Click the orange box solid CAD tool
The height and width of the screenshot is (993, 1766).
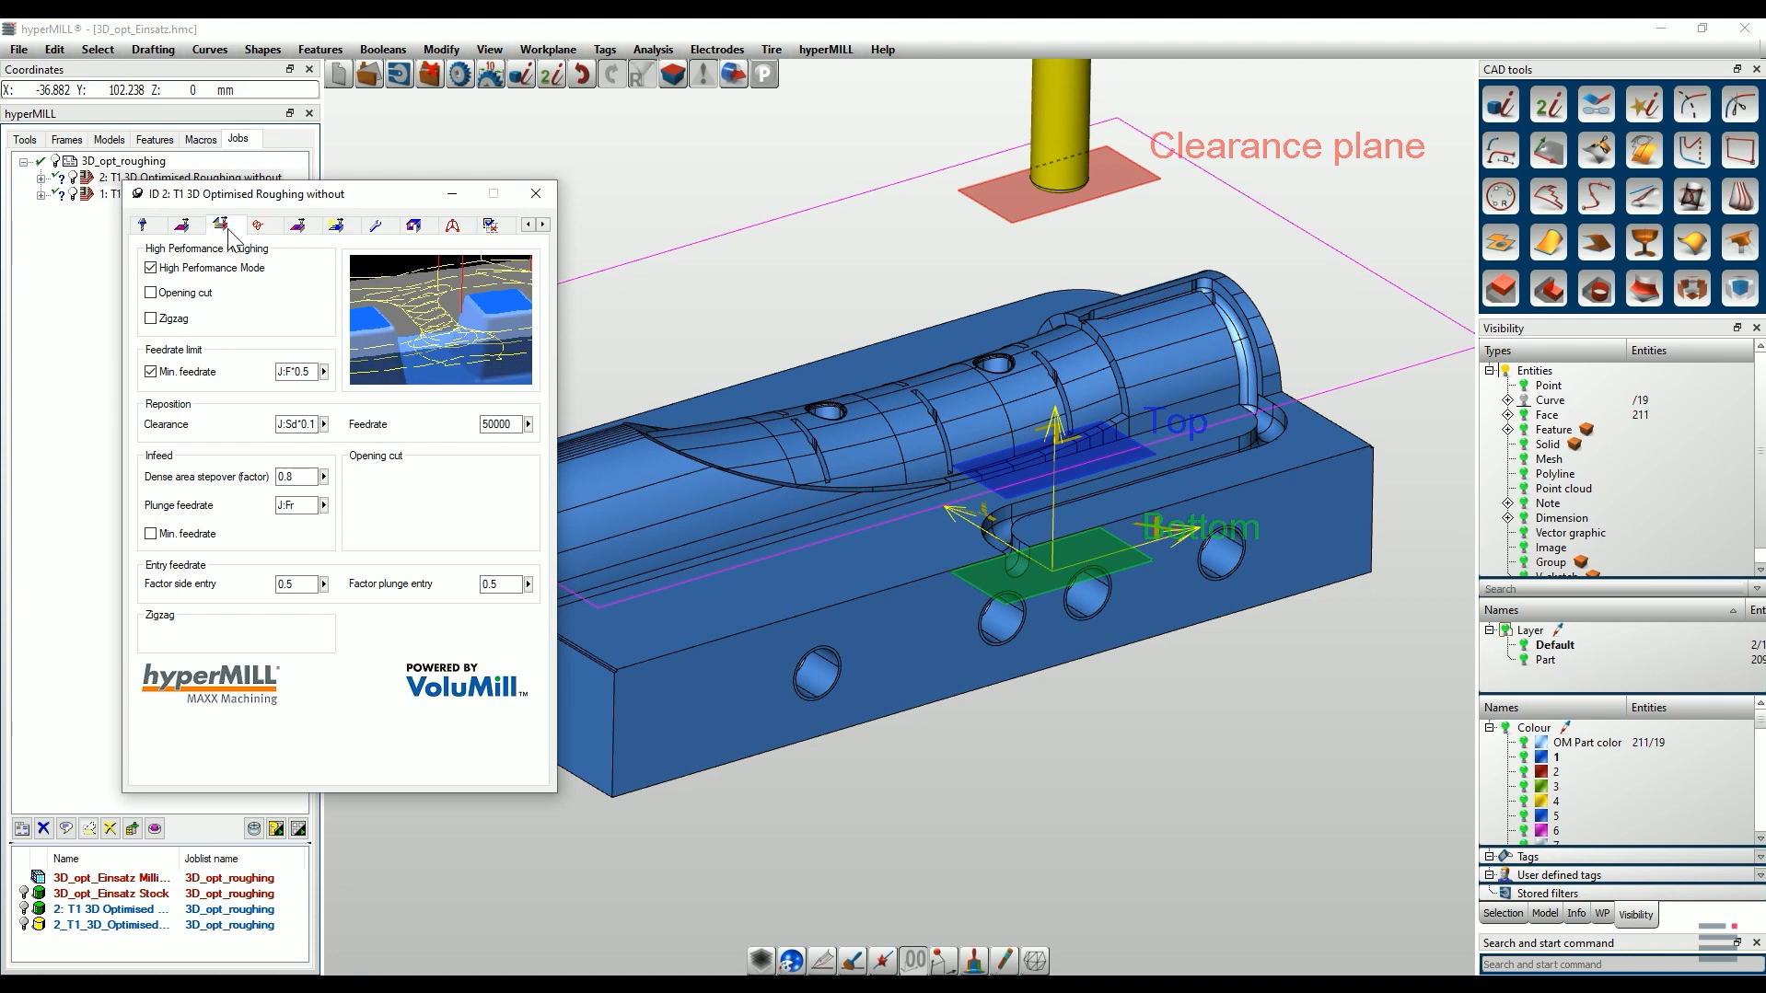tap(1501, 288)
